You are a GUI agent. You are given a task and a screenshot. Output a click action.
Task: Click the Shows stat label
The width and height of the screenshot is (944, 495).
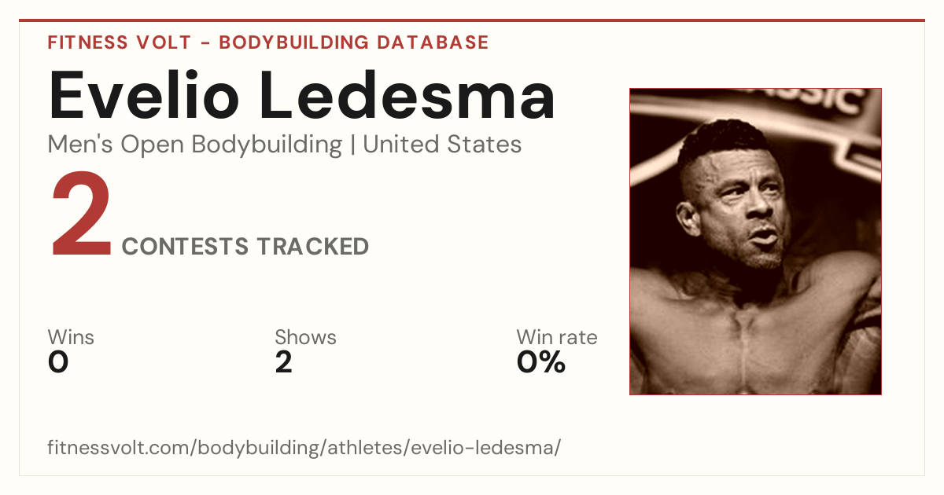[x=305, y=337]
